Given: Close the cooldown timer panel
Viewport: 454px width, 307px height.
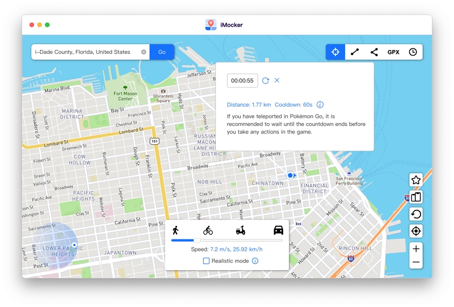Looking at the screenshot, I should (277, 80).
